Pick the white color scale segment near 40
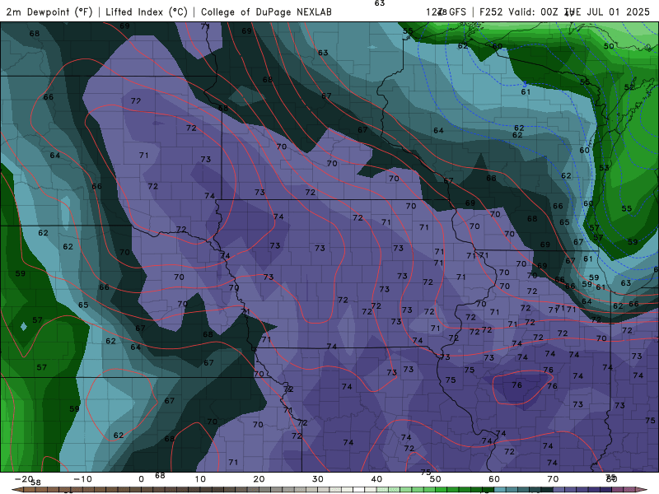The image size is (659, 494). (x=359, y=490)
